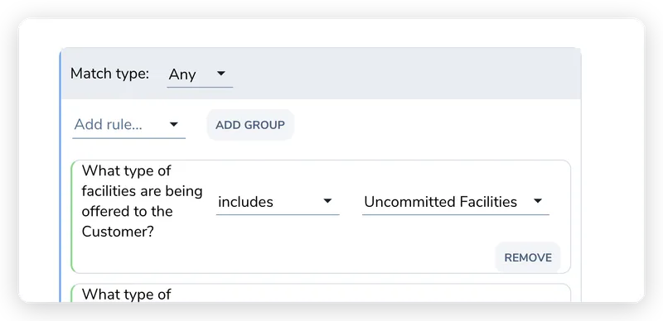Click the "Match type:" label
Image resolution: width=663 pixels, height=321 pixels.
(110, 74)
